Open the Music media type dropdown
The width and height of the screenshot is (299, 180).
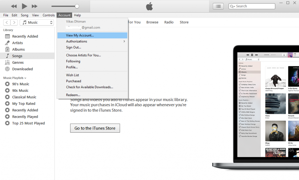point(37,22)
